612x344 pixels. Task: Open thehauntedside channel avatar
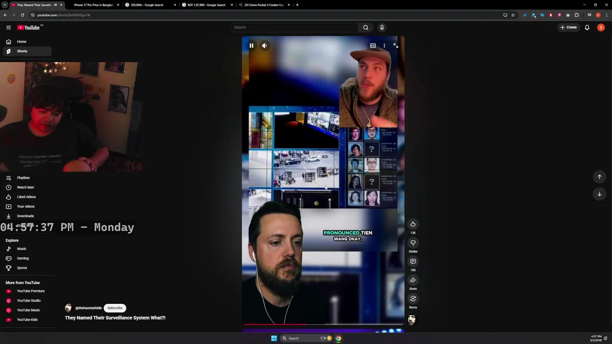(68, 308)
